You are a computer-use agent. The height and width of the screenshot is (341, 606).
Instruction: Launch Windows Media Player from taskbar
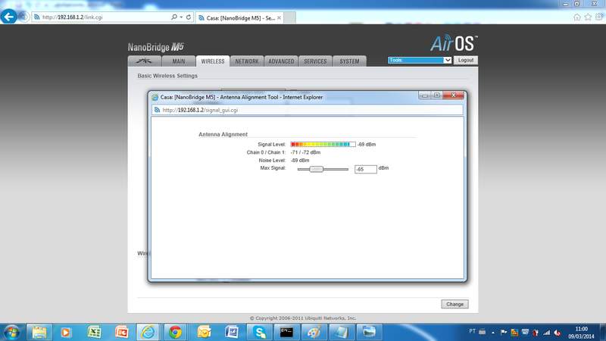pos(66,332)
